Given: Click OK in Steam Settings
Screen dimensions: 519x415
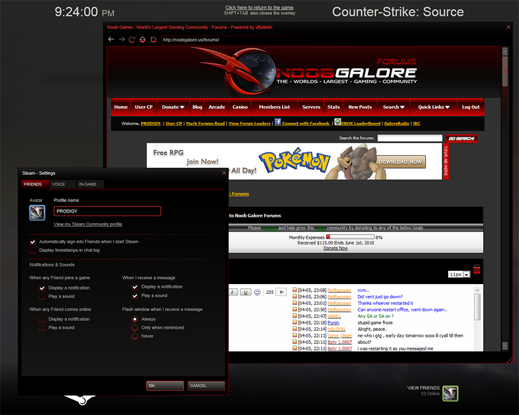Looking at the screenshot, I should (x=165, y=386).
